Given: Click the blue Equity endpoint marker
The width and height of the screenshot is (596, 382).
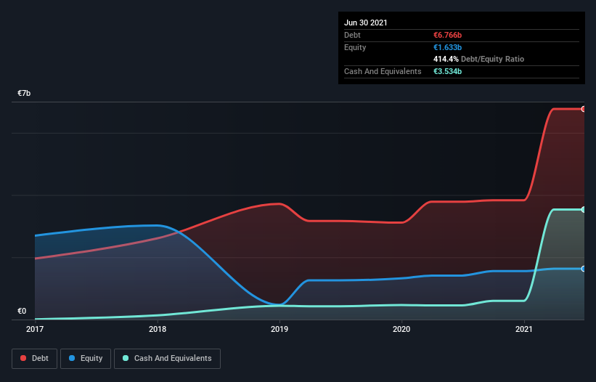Looking at the screenshot, I should pos(584,269).
